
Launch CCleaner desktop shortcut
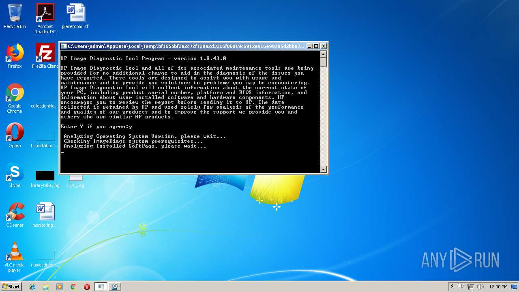(15, 215)
